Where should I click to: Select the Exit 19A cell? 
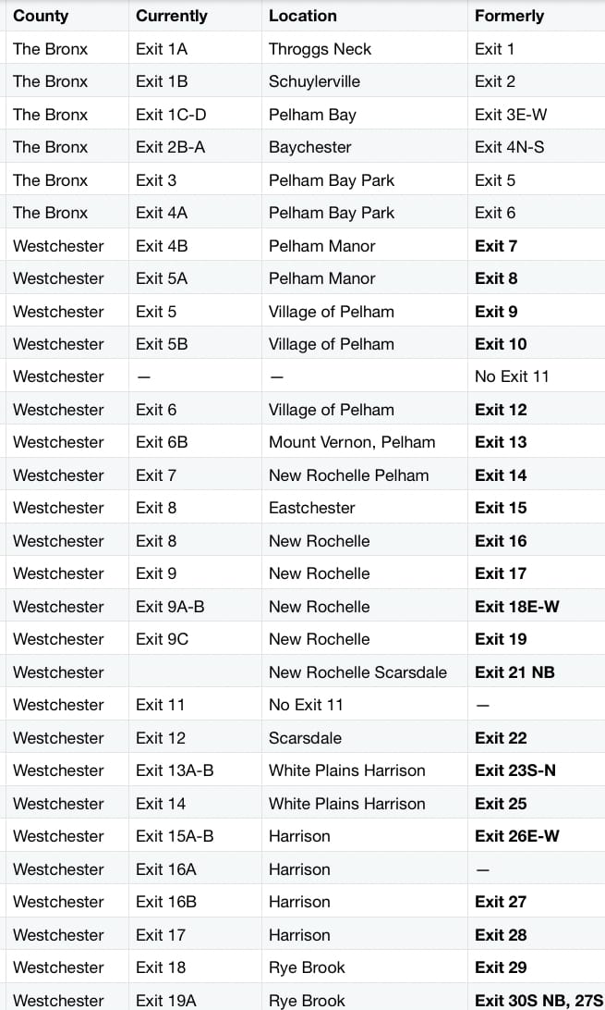click(166, 1000)
